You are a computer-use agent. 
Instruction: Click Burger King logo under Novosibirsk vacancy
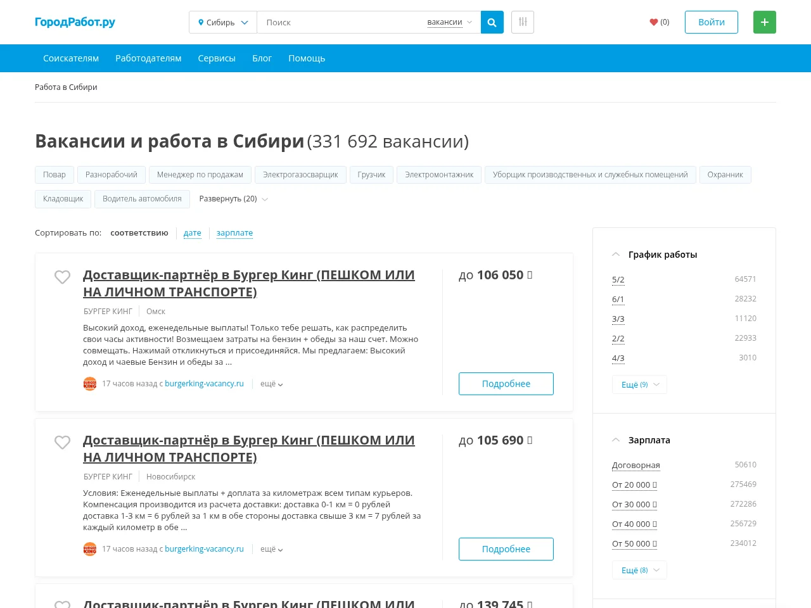[x=90, y=549]
